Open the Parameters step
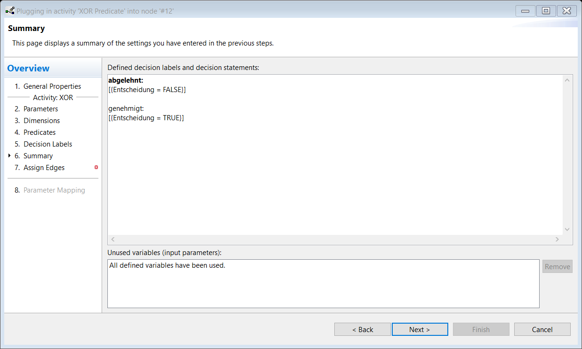This screenshot has height=349, width=582. pyautogui.click(x=36, y=109)
